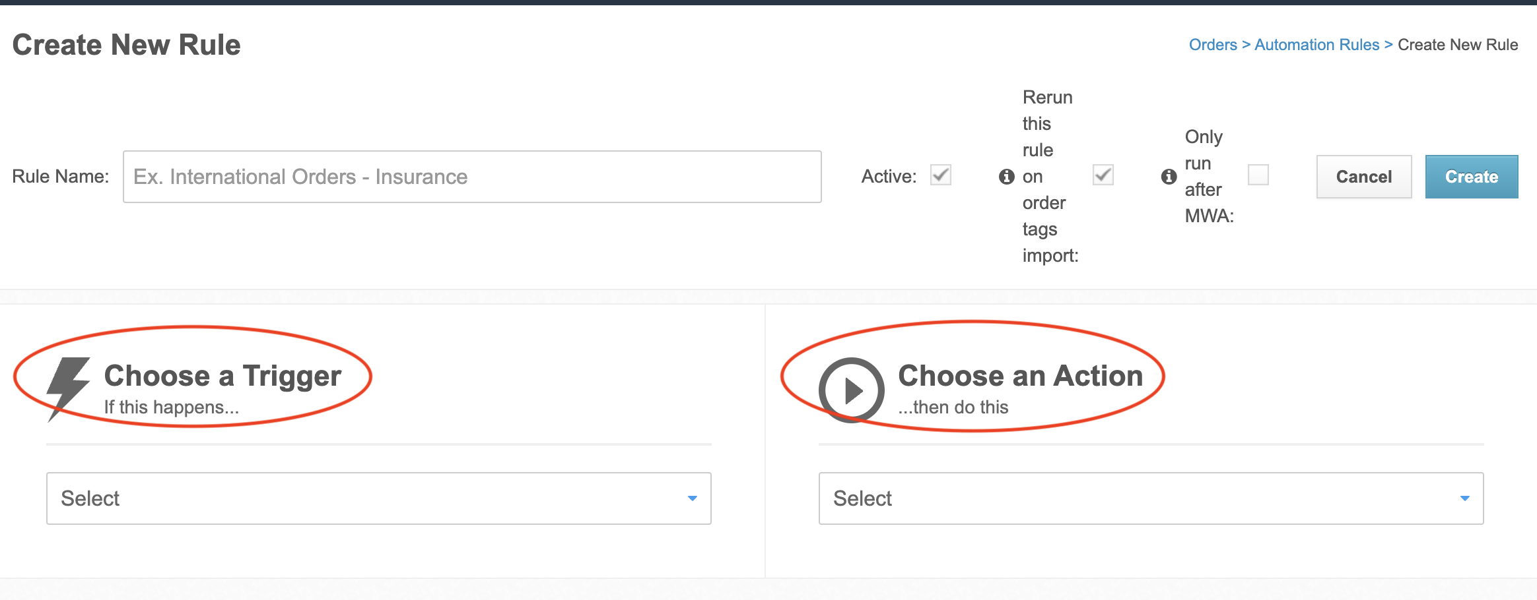This screenshot has width=1537, height=600.
Task: Open Automation Rules from the breadcrumb
Action: pyautogui.click(x=1316, y=44)
